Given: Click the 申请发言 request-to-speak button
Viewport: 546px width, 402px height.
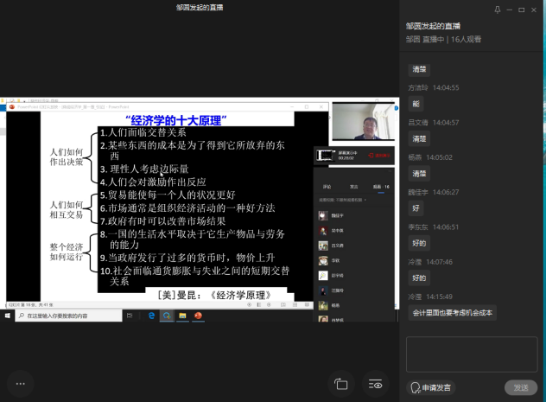Looking at the screenshot, I should pos(432,387).
